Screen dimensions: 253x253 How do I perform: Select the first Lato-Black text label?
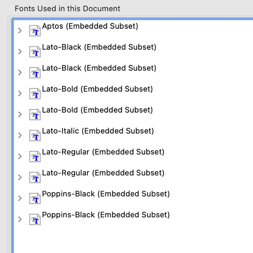coord(99,47)
